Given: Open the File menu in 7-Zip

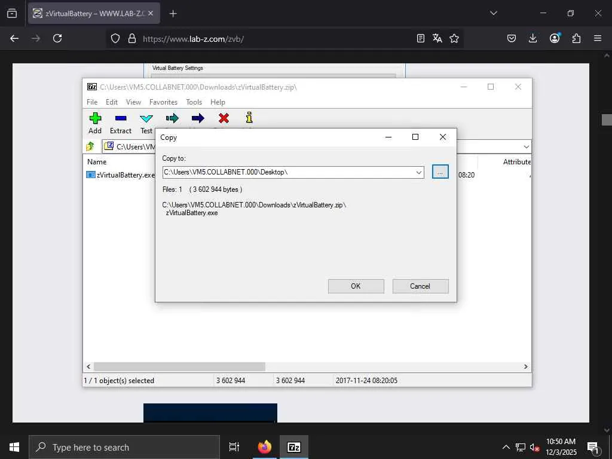Looking at the screenshot, I should pos(92,102).
